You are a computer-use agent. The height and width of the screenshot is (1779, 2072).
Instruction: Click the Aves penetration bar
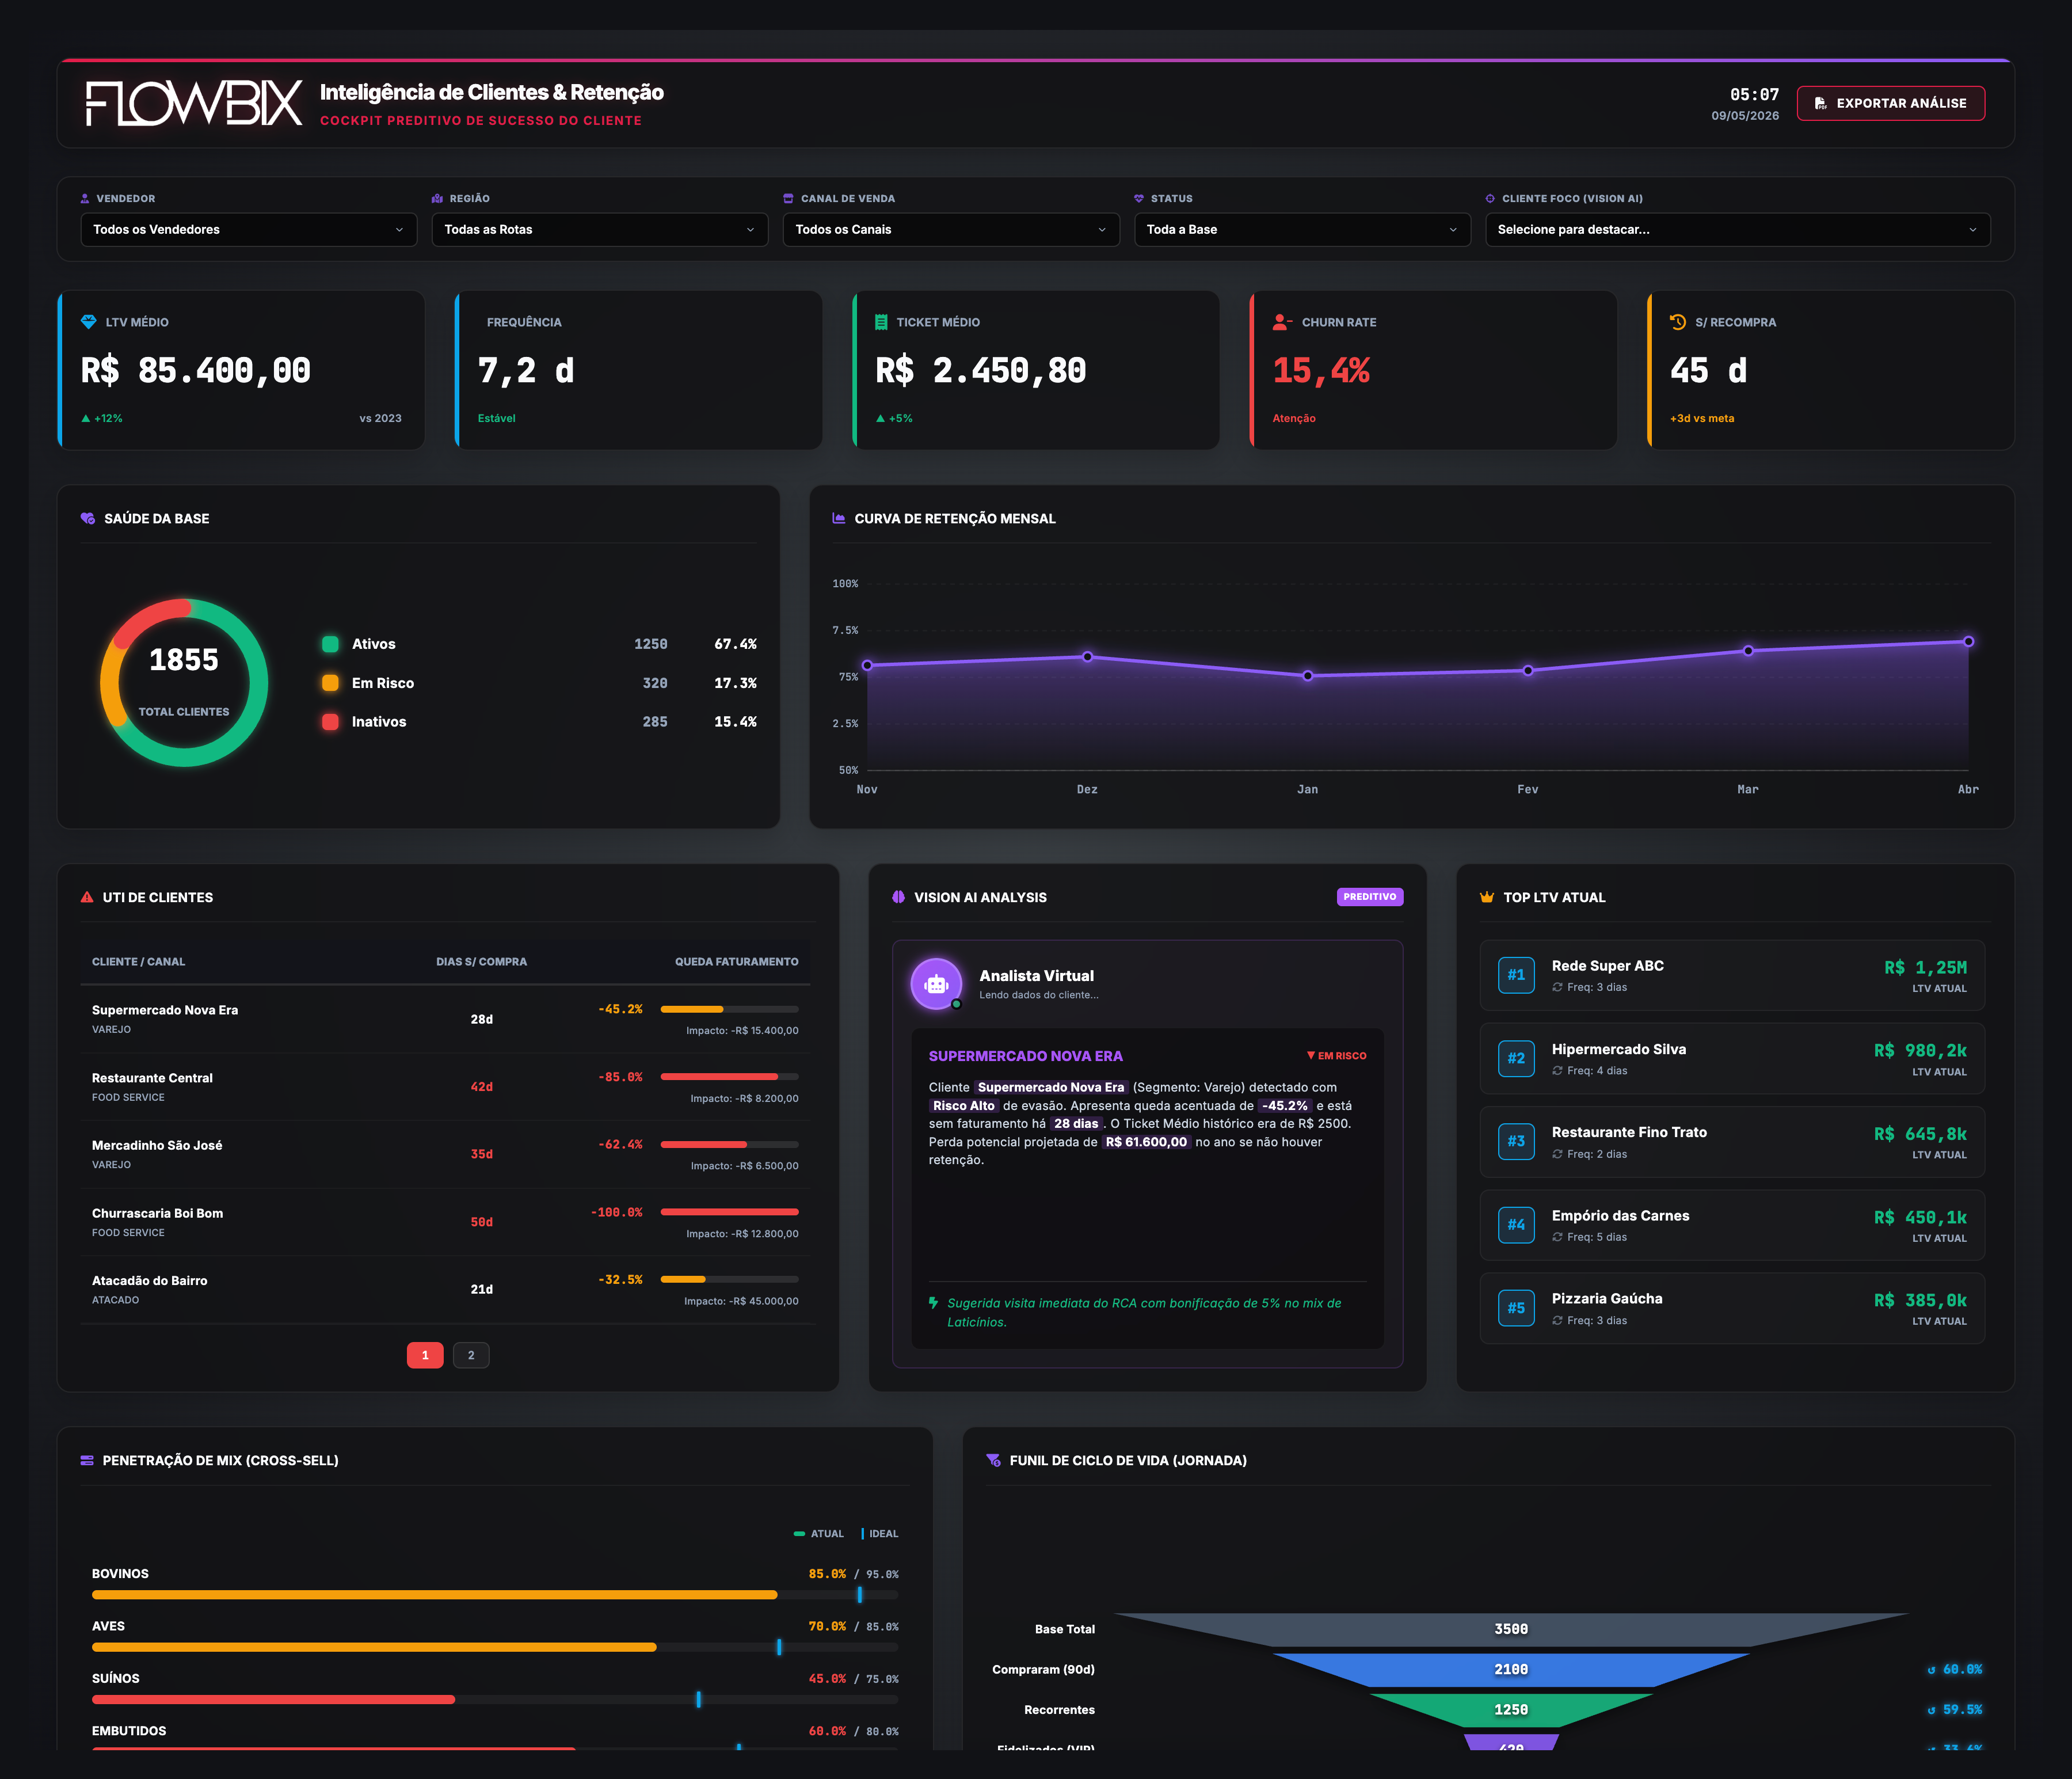(x=495, y=1647)
